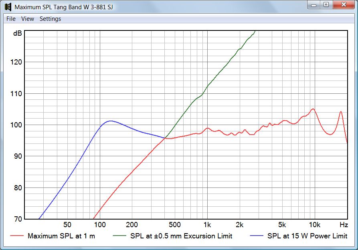This screenshot has width=358, height=250.
Task: Click the red curve peak near 10 kHz
Action: (x=313, y=109)
